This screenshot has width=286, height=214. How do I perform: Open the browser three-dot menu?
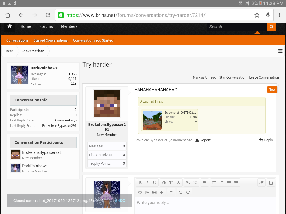[279, 15]
